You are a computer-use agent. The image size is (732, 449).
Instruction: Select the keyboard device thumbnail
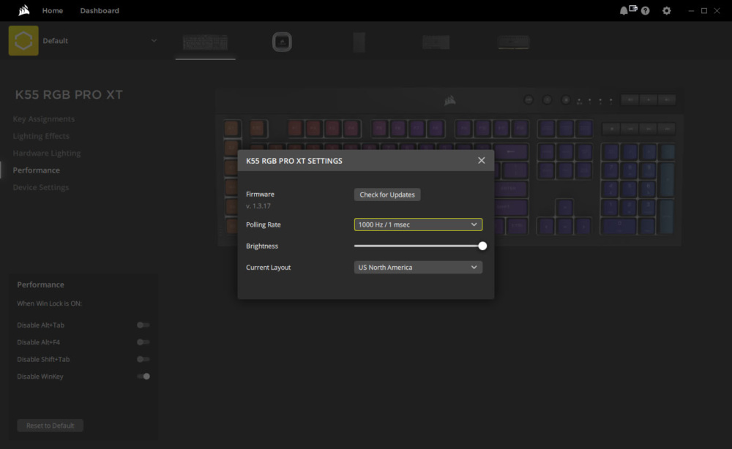pyautogui.click(x=206, y=42)
